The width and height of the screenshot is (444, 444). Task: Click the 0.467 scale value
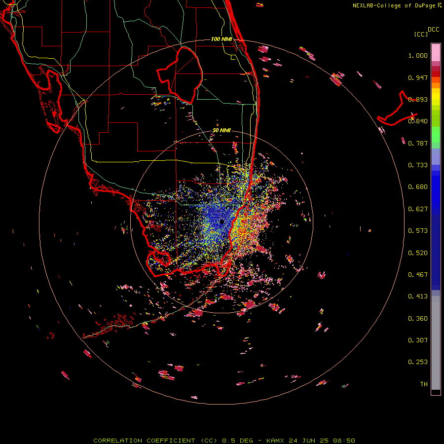tap(418, 275)
